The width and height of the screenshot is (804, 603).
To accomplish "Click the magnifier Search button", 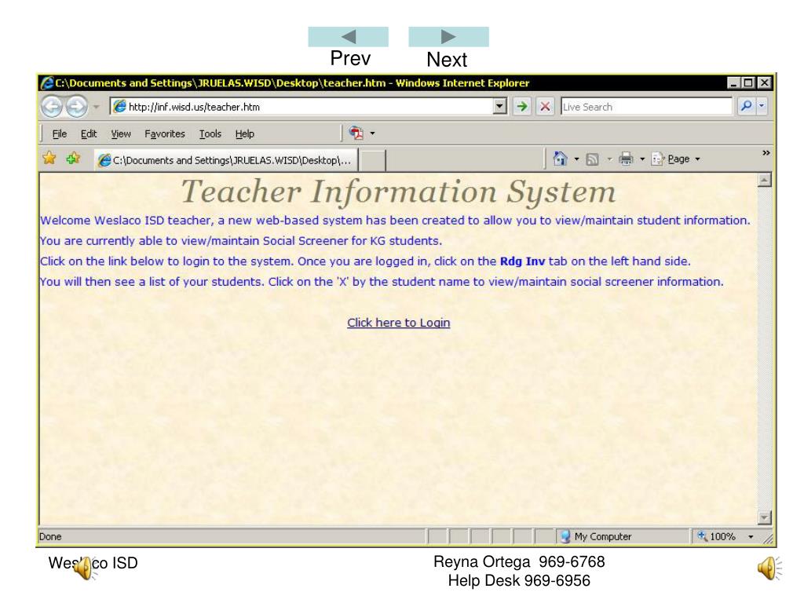I will [x=746, y=106].
